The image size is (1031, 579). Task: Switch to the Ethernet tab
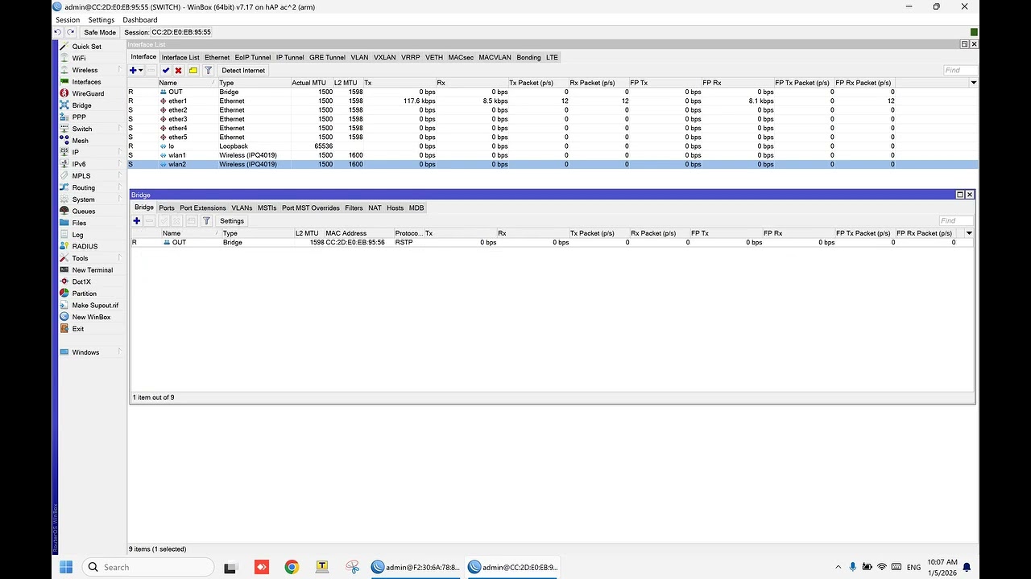click(x=217, y=57)
